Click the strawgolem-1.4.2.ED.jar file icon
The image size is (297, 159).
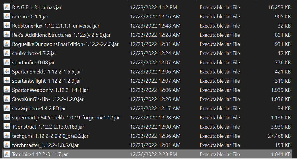(7, 108)
